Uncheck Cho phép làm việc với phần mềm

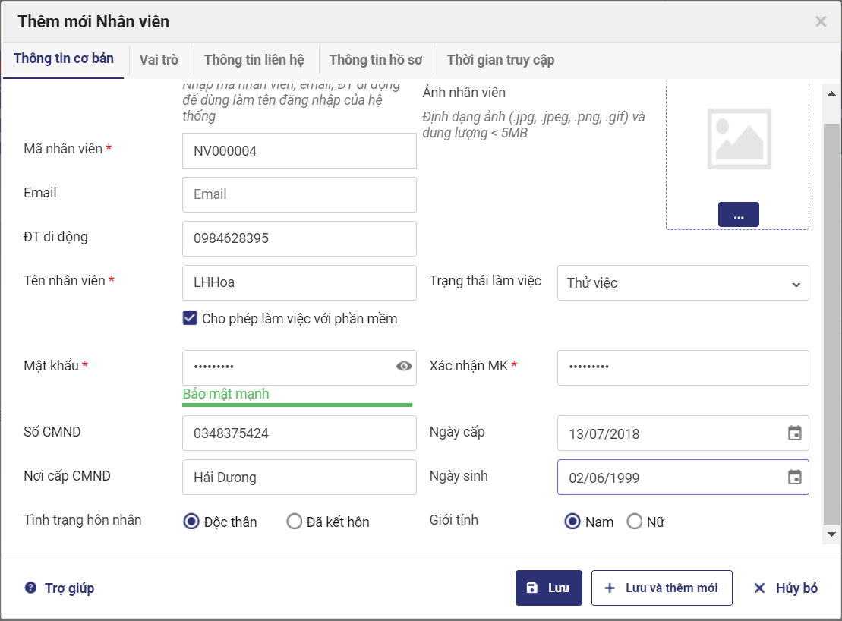click(x=191, y=318)
